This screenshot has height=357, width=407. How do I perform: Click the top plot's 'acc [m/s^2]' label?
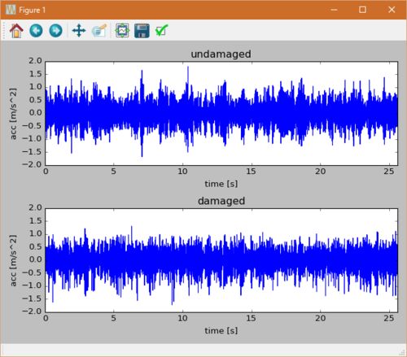[13, 114]
